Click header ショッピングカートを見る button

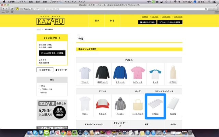(x=170, y=22)
